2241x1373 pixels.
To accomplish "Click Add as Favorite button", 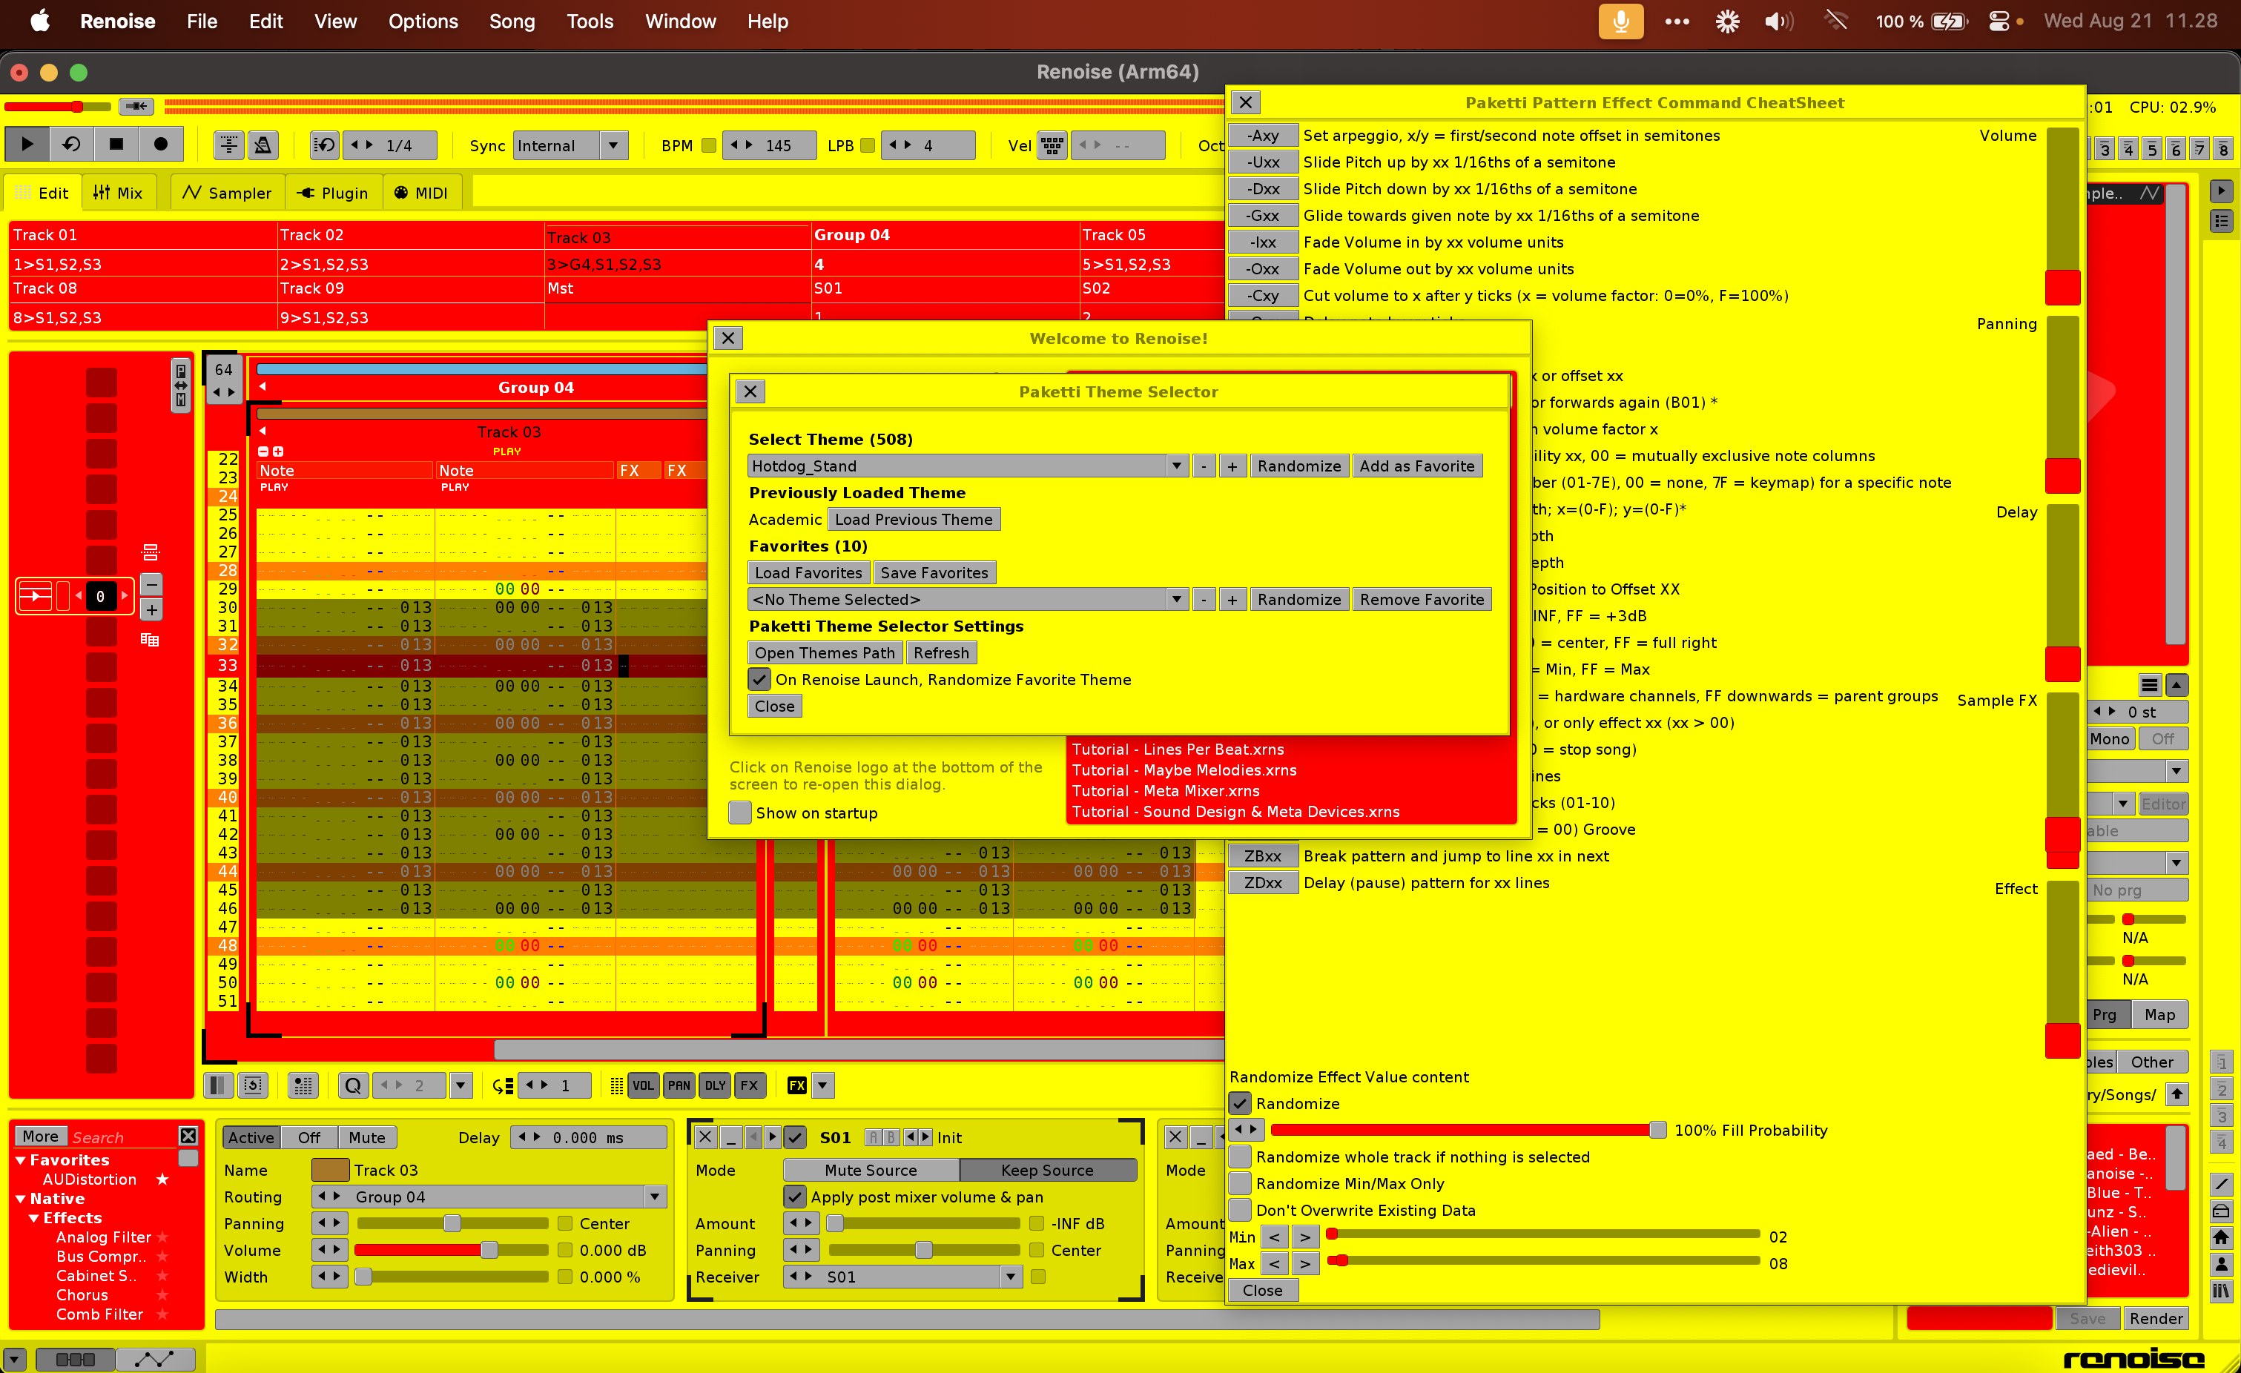I will (1416, 466).
